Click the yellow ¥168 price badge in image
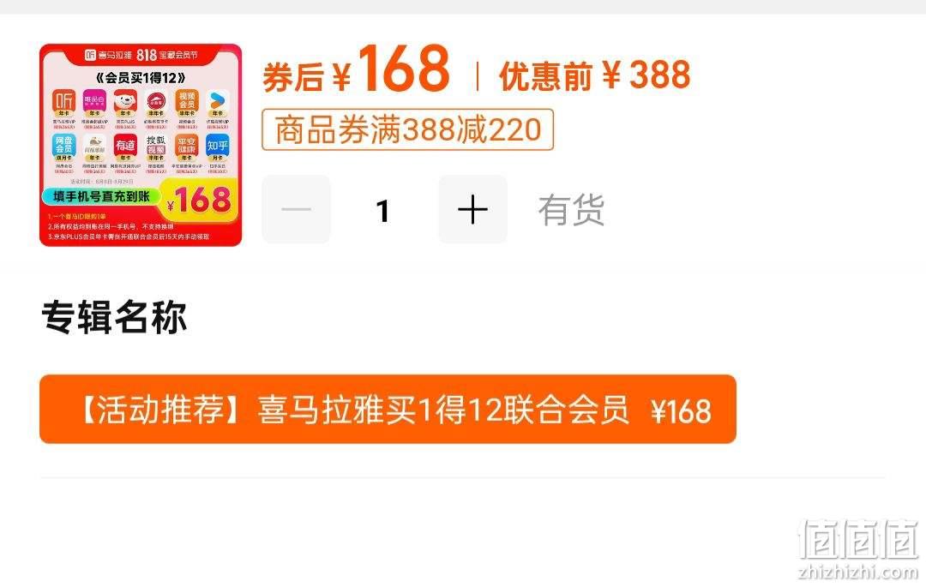The width and height of the screenshot is (926, 587). coord(199,200)
